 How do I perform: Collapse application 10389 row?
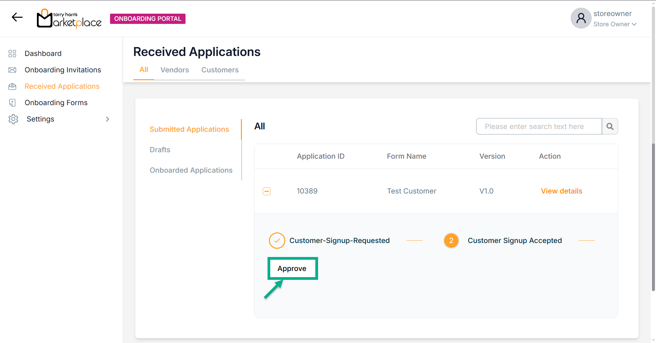pyautogui.click(x=267, y=191)
